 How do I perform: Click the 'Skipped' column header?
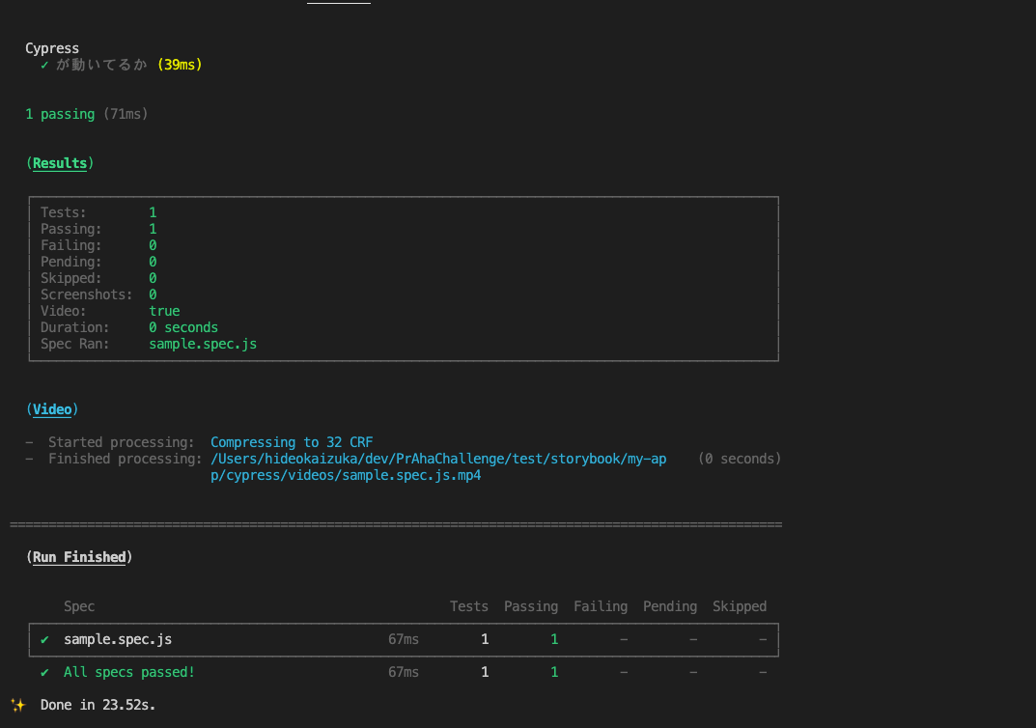[x=740, y=606]
